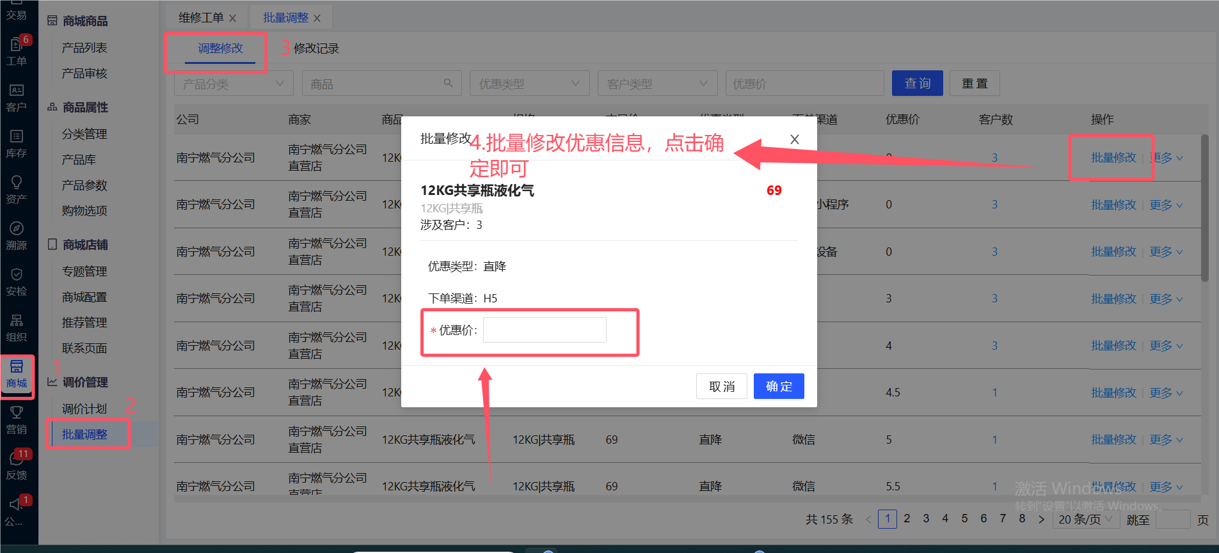Click the 组织 organization sidebar icon

[x=17, y=327]
